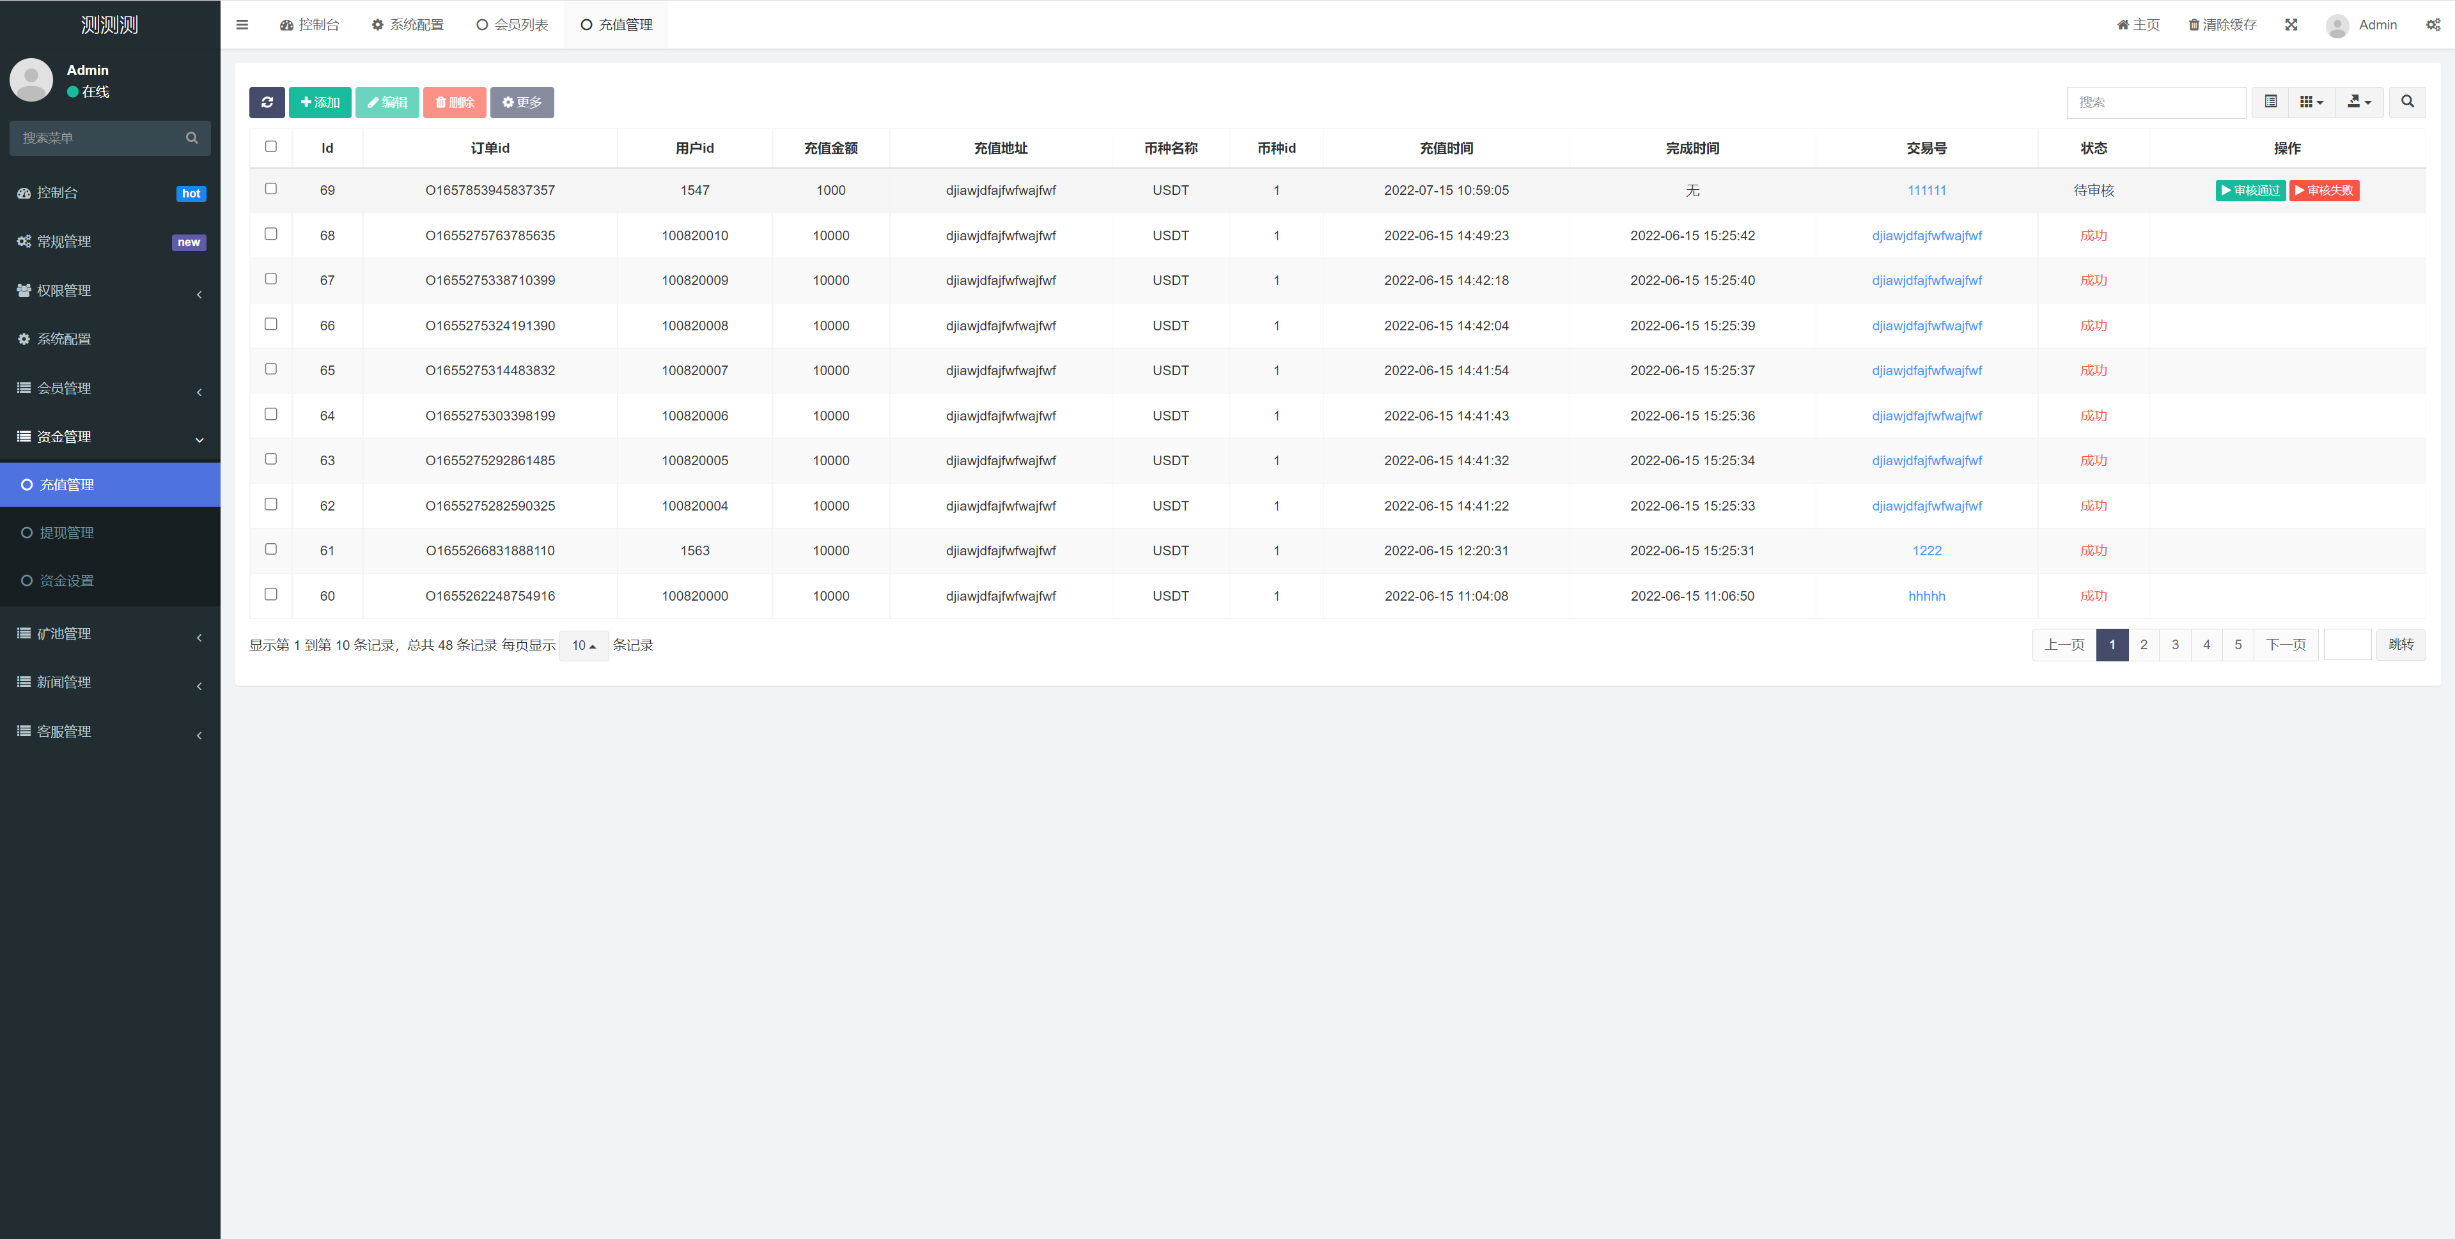
Task: Open settings gears icon at top right
Action: pyautogui.click(x=2432, y=25)
